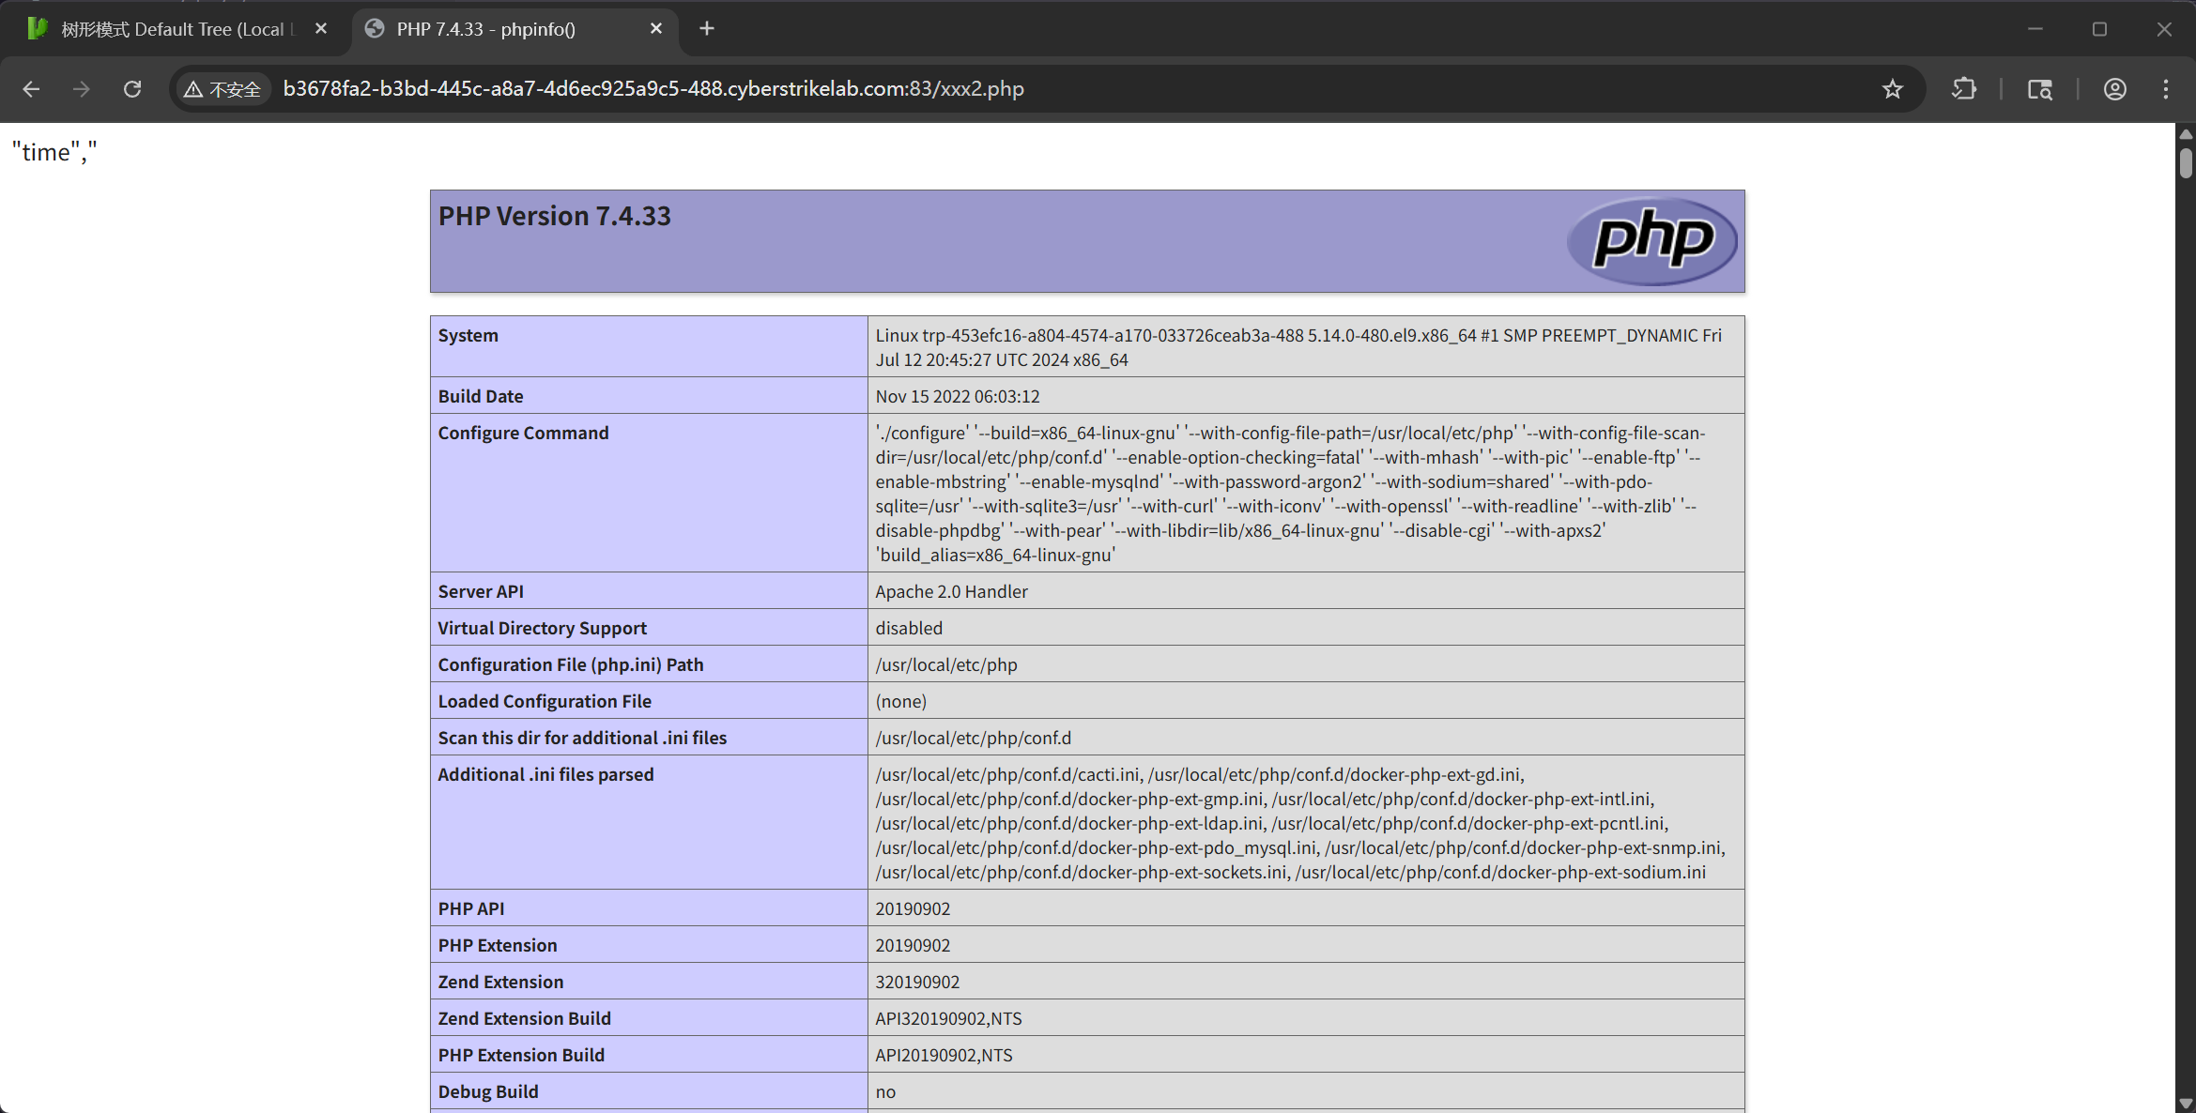Click the scrollbar down arrow
Image resolution: width=2196 pixels, height=1113 pixels.
point(2186,1104)
